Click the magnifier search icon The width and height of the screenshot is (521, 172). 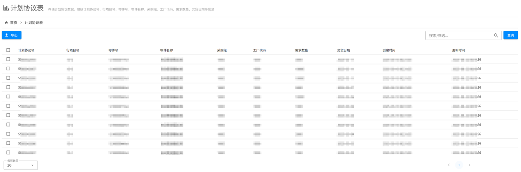tap(496, 35)
